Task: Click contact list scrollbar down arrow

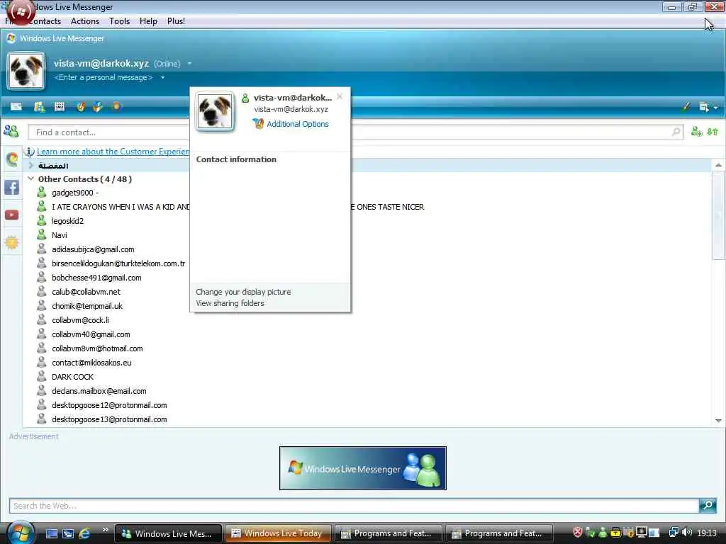Action: [x=718, y=421]
